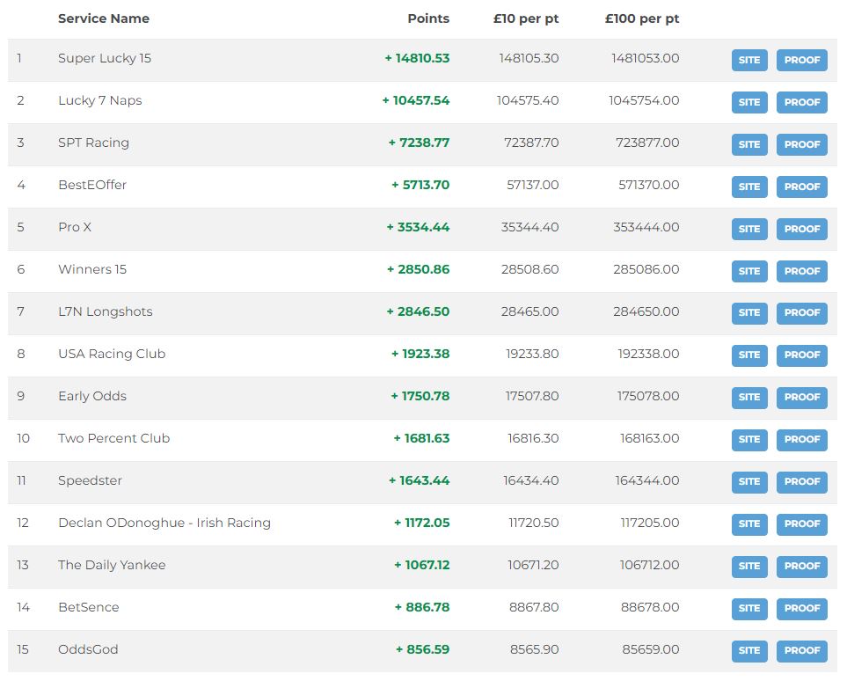
Task: View PROOF for L7N Longshots
Action: (801, 313)
